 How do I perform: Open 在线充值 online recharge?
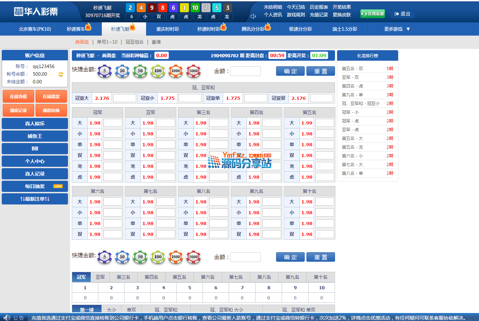click(x=18, y=96)
